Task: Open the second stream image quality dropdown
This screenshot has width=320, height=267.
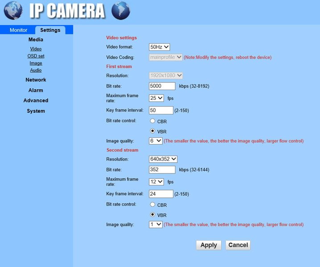Action: [156, 225]
